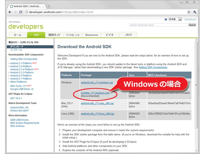Open the SDK System Requirements link
205x154 pixels.
(x=25, y=123)
